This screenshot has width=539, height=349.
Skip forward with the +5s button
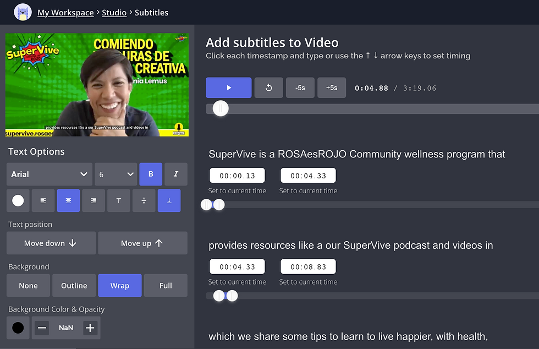pos(332,88)
